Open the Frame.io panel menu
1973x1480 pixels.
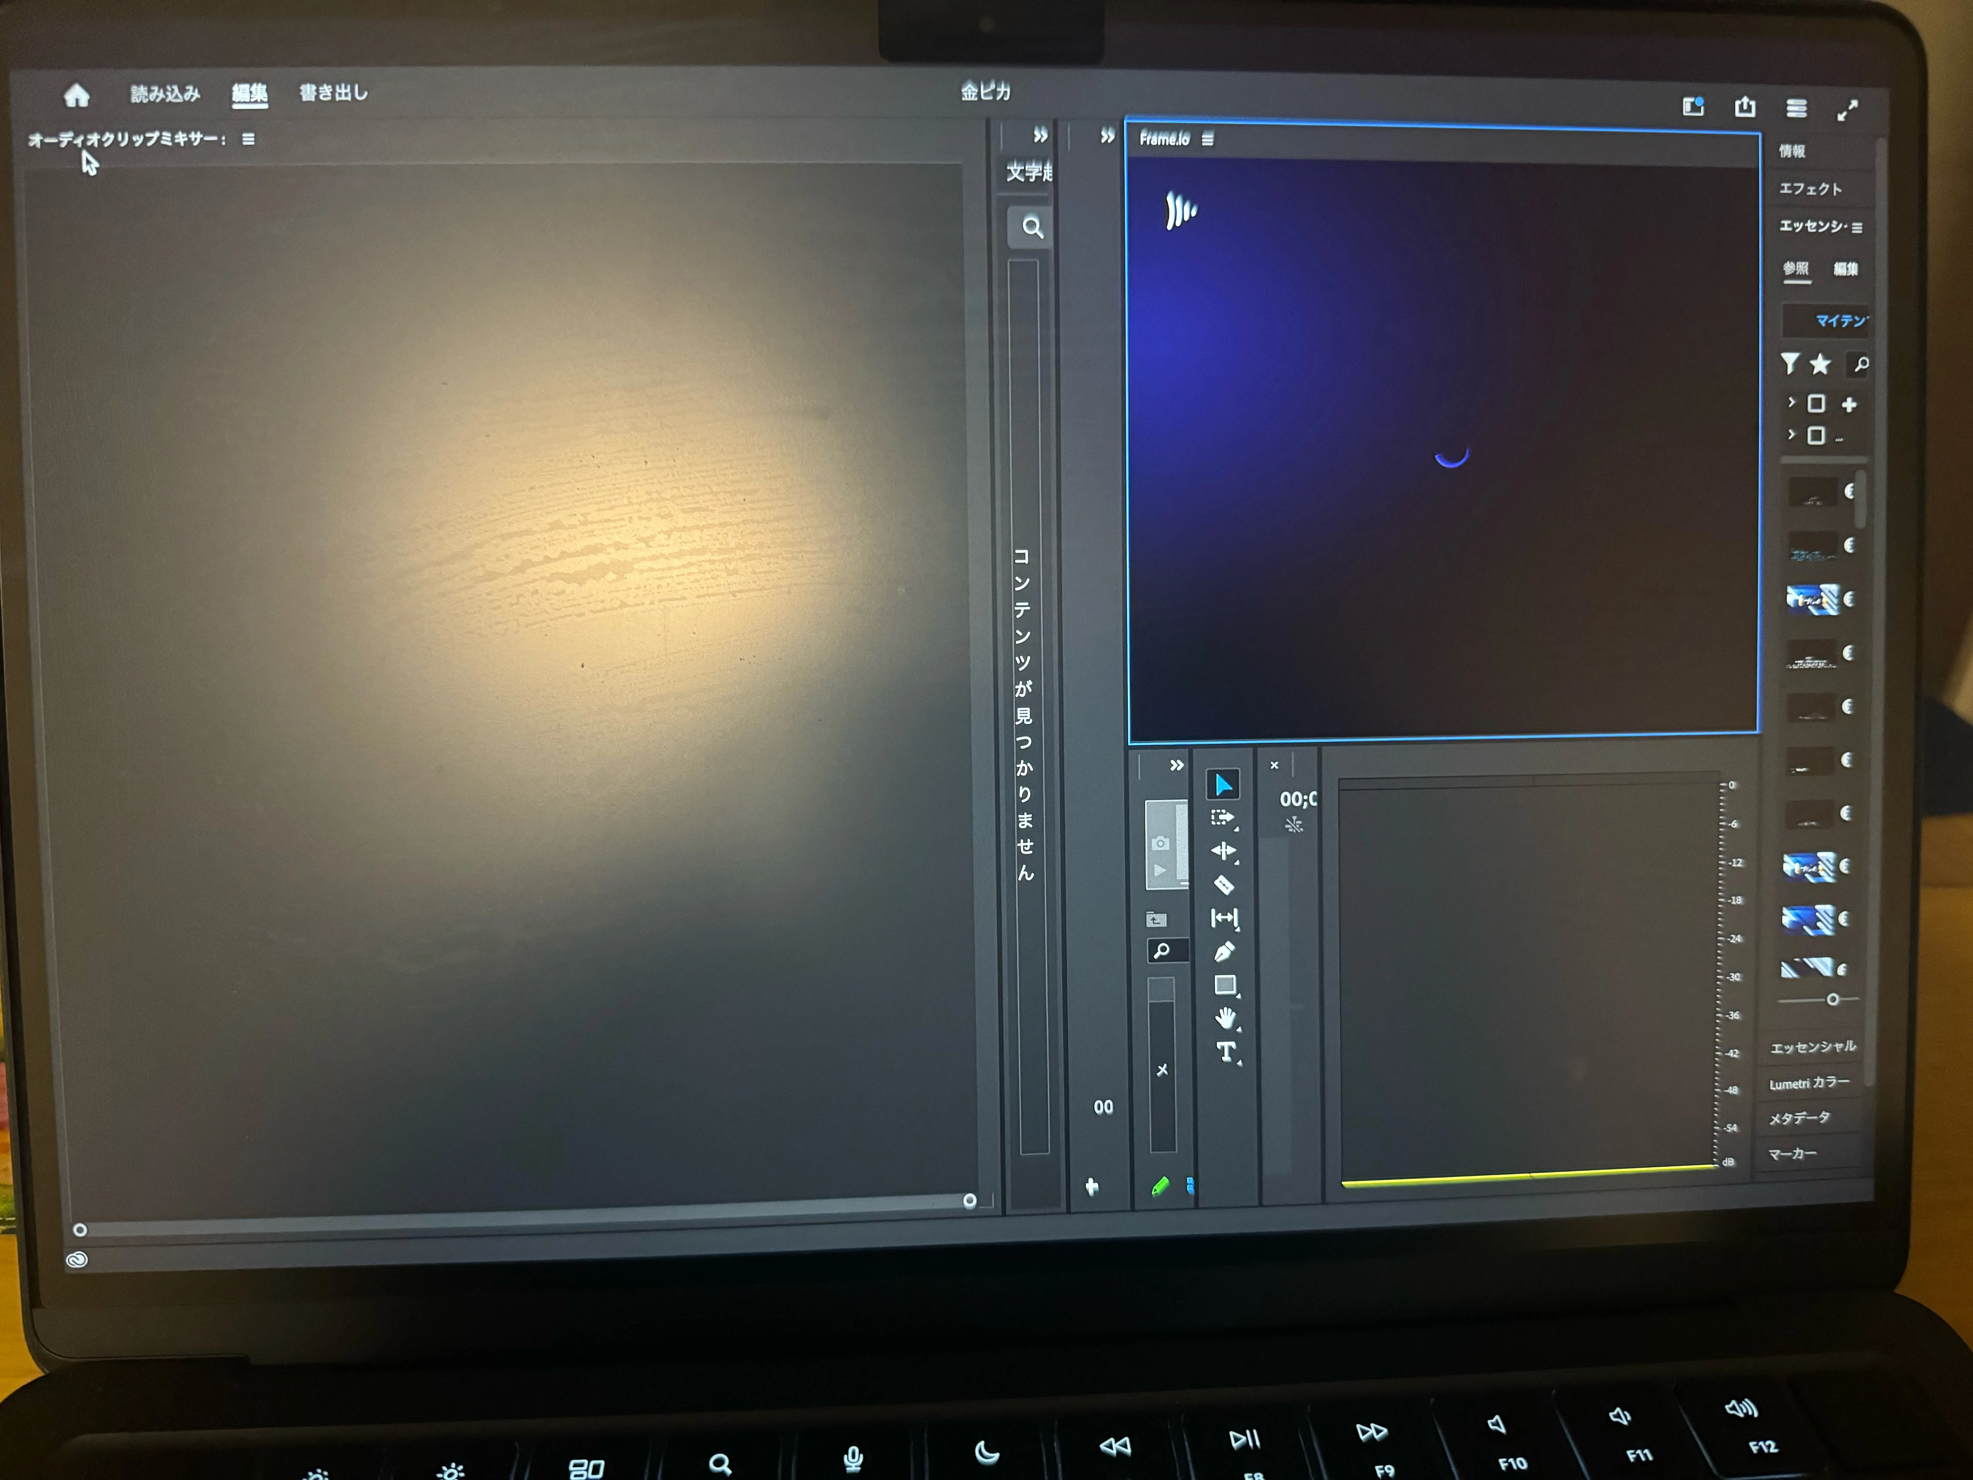(x=1208, y=139)
